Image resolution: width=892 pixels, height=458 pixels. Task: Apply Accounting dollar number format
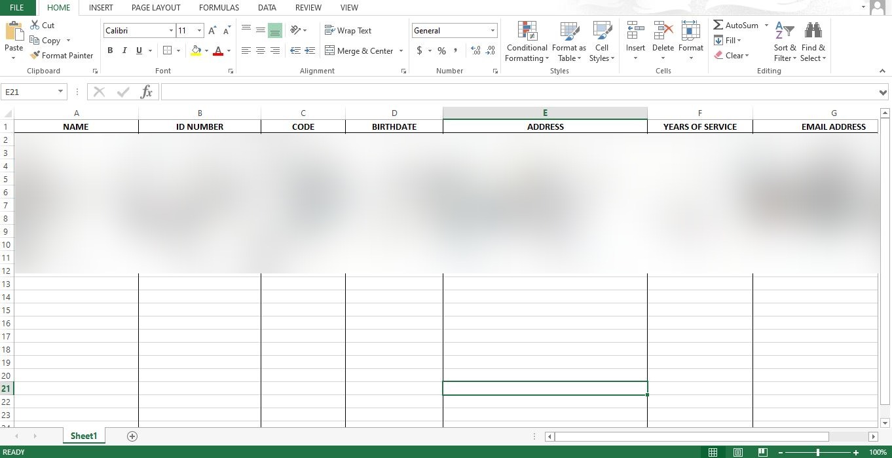[419, 50]
